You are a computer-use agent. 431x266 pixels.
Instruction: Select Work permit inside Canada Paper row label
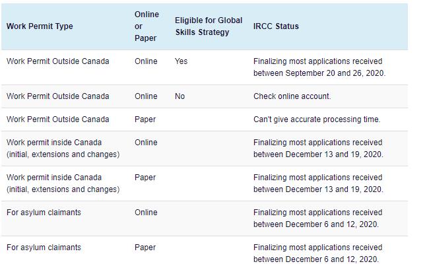tap(63, 183)
